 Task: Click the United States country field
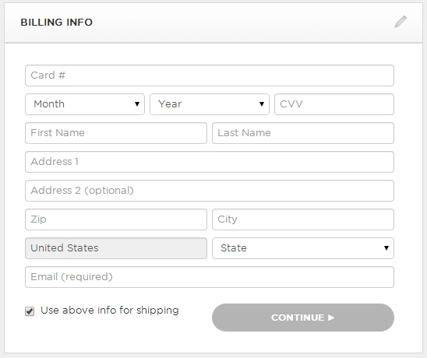[116, 248]
